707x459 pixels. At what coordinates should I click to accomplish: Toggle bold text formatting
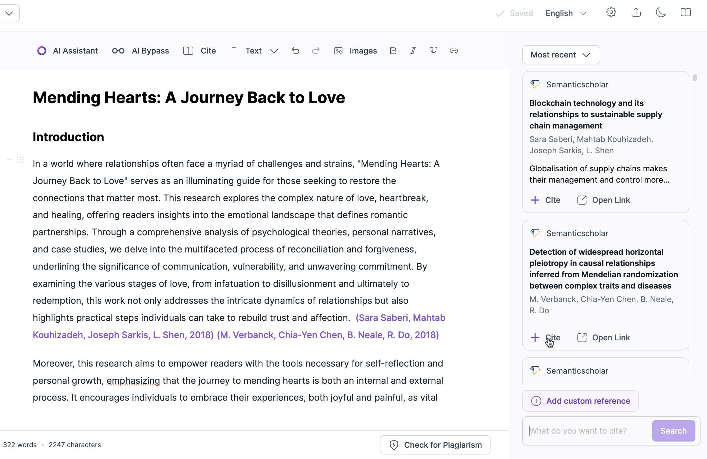point(393,51)
